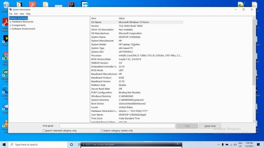Select the System Manufacturer row

coord(137,41)
